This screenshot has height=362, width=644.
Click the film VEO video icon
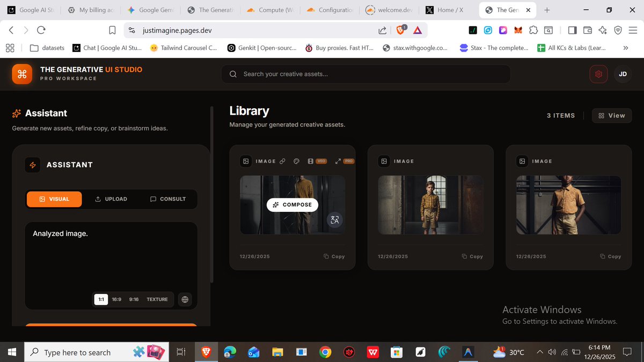click(317, 161)
